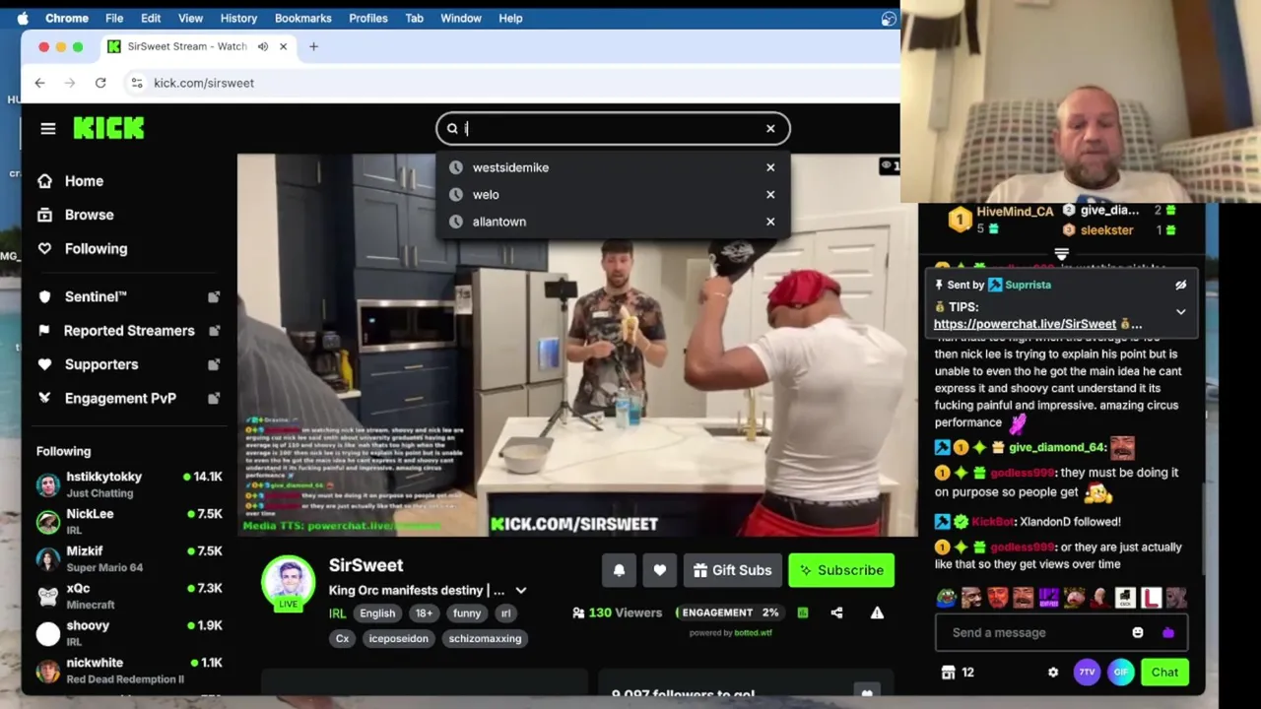
Task: Open shoovy followed channel
Action: tap(129, 633)
